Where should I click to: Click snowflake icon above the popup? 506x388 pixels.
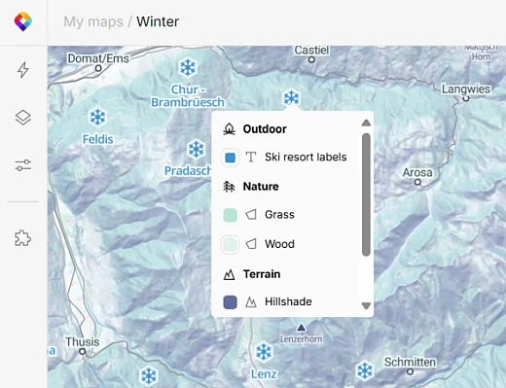tap(291, 97)
